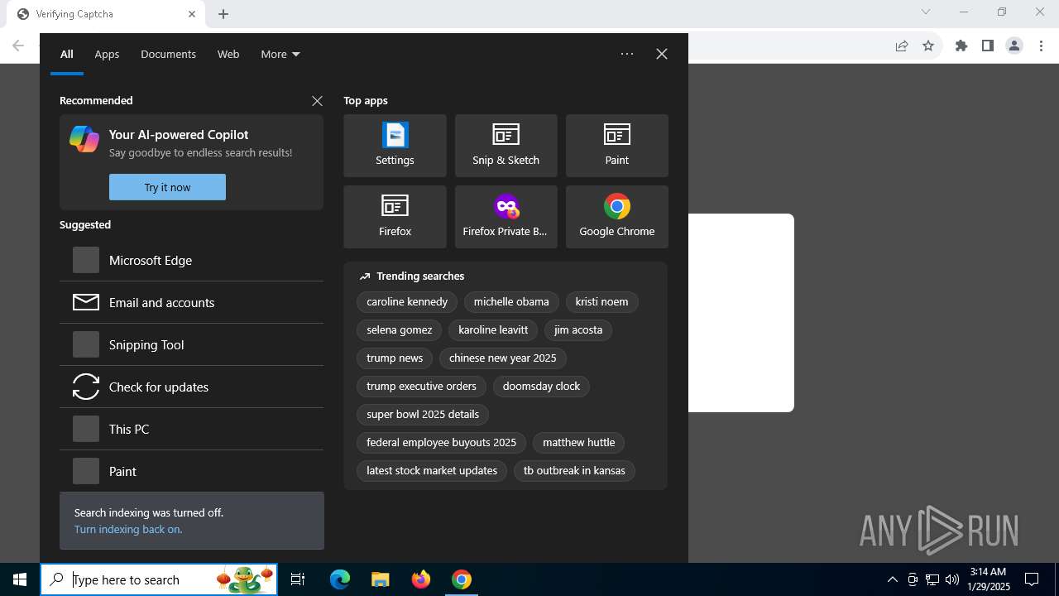1059x596 pixels.
Task: Click the Windows Start button
Action: tap(20, 579)
